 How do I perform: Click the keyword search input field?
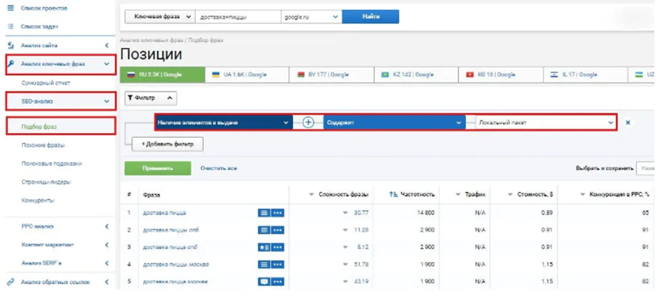238,17
